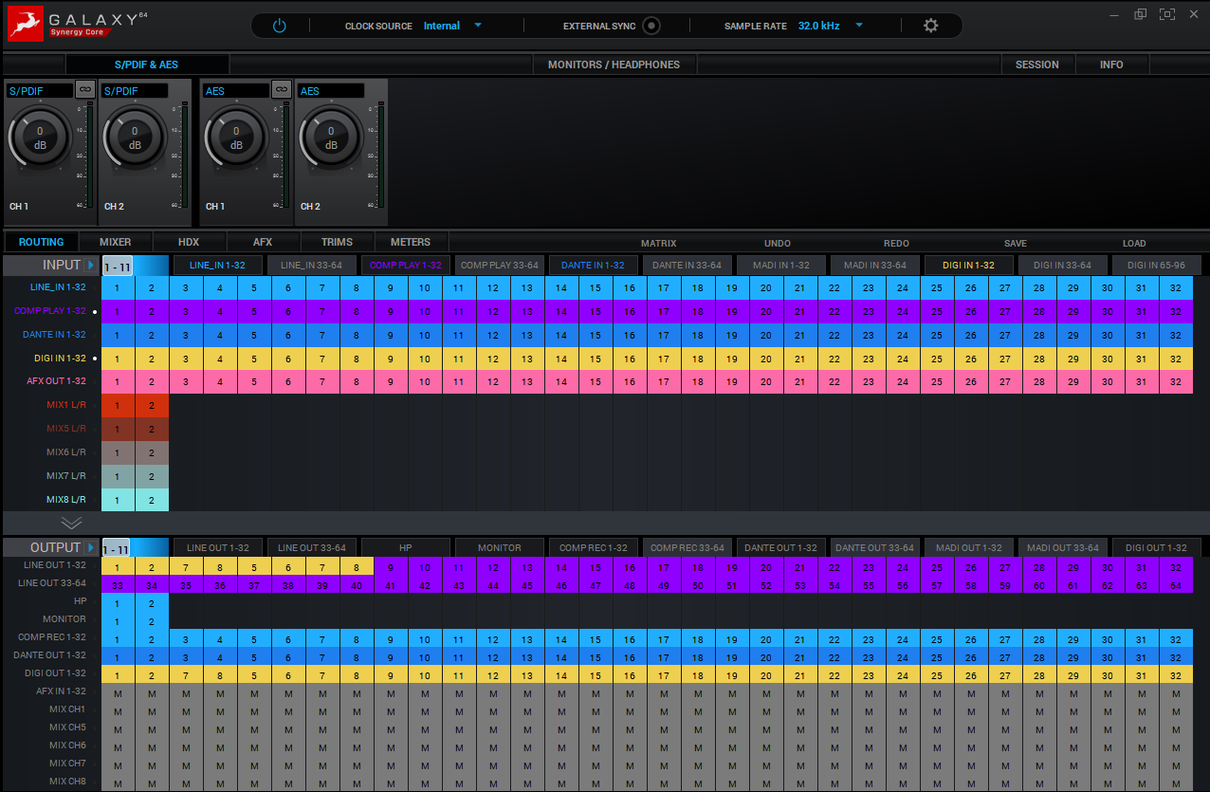Screen dimensions: 1210x792
Task: Power off the device with the power icon
Action: point(279,26)
